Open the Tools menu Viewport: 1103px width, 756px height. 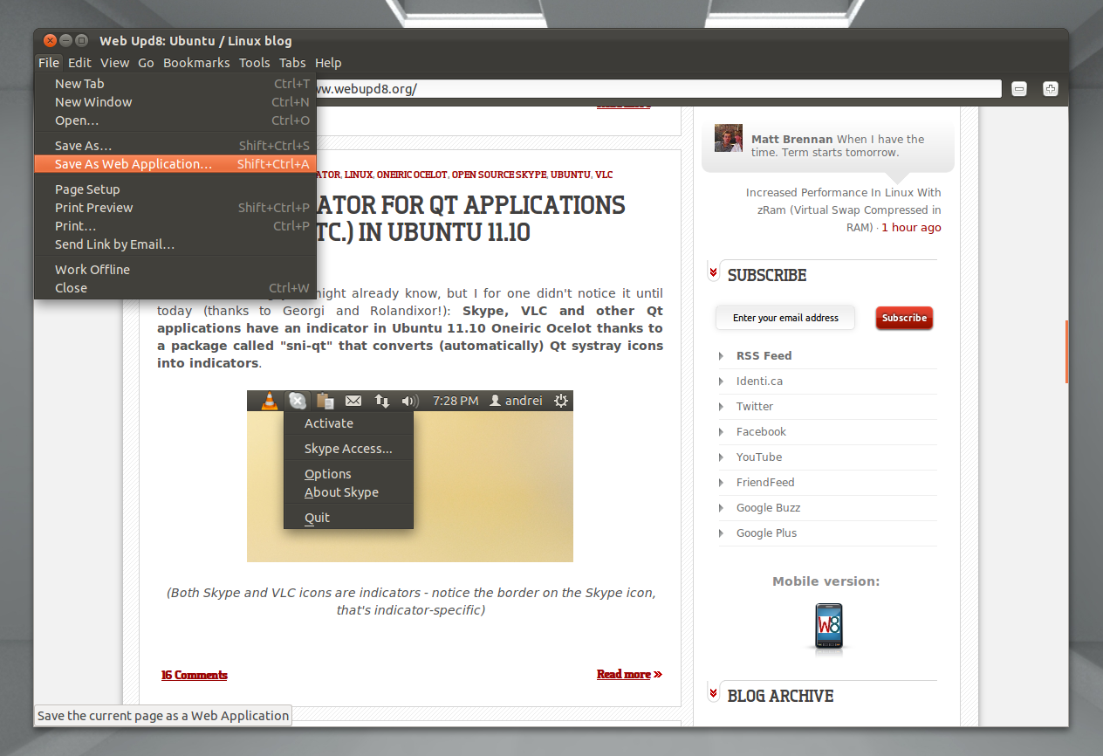(254, 63)
